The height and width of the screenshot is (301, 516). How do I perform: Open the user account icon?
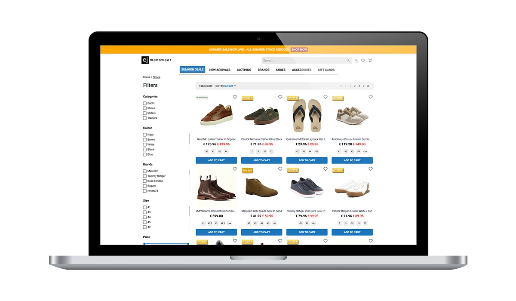356,61
